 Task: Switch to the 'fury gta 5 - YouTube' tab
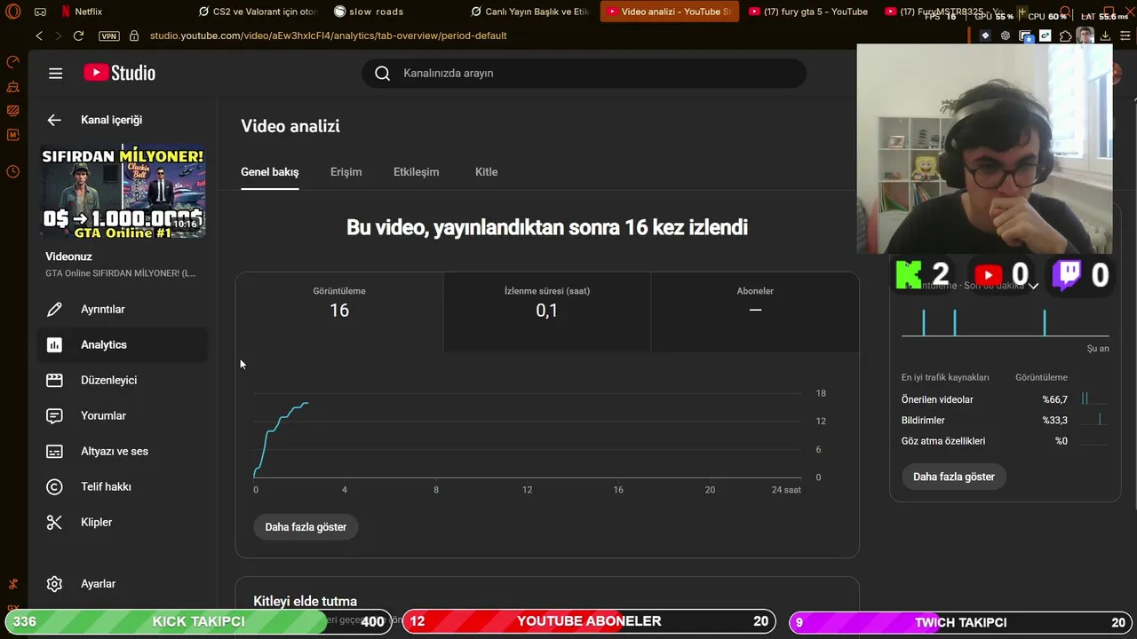808,12
